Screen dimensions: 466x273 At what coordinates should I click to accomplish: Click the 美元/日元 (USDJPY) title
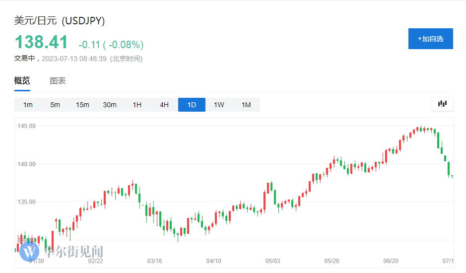pyautogui.click(x=60, y=21)
